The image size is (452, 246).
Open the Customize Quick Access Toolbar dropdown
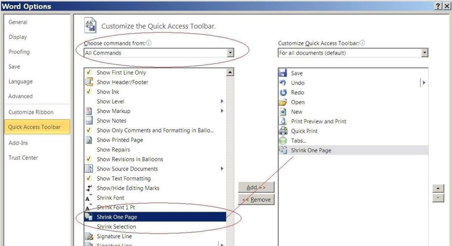tap(424, 53)
